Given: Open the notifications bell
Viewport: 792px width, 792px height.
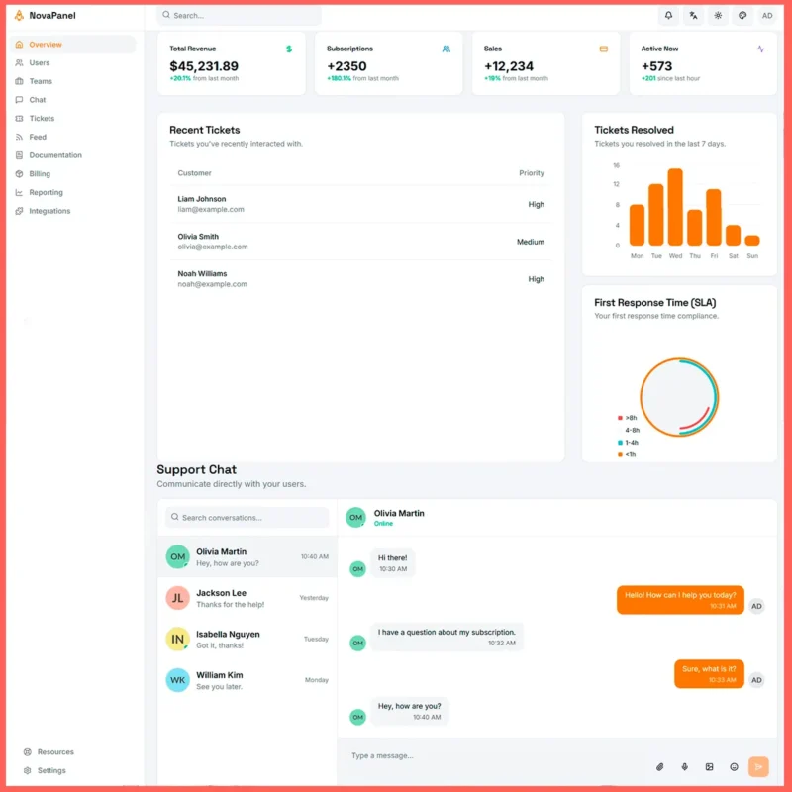Looking at the screenshot, I should (668, 16).
